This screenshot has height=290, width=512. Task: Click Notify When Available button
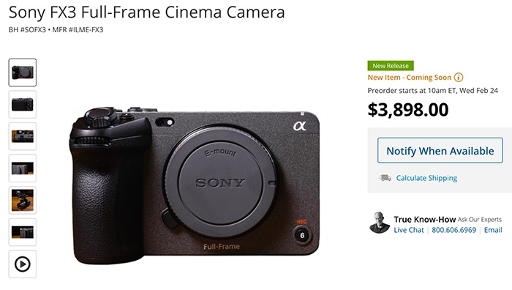(440, 150)
